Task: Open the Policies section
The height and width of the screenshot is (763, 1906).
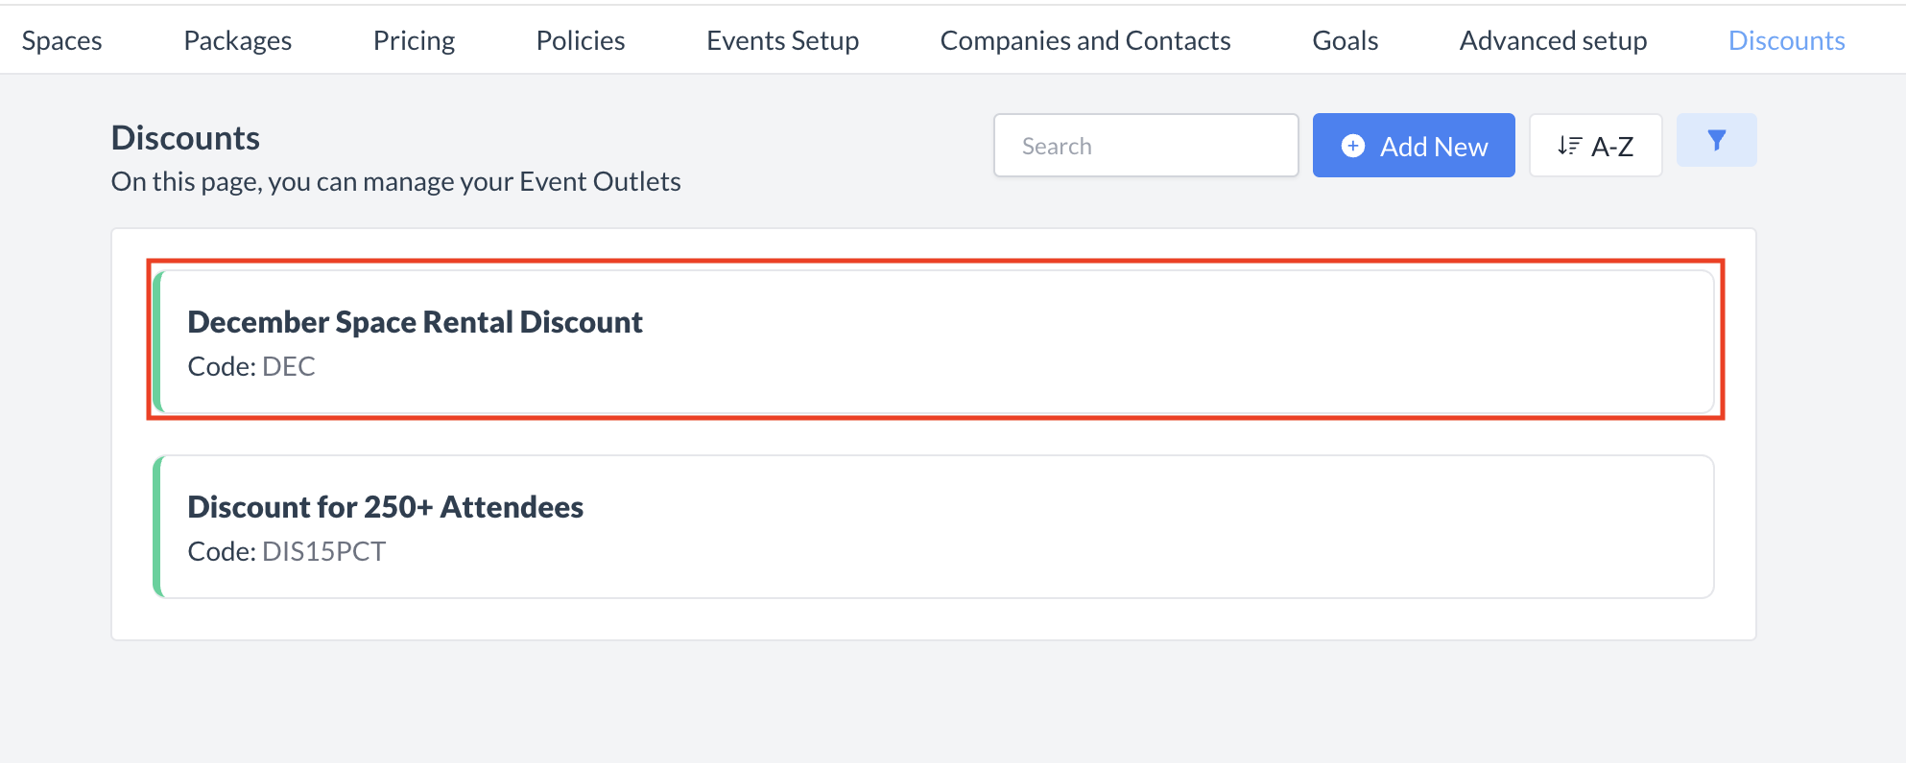Action: [580, 40]
